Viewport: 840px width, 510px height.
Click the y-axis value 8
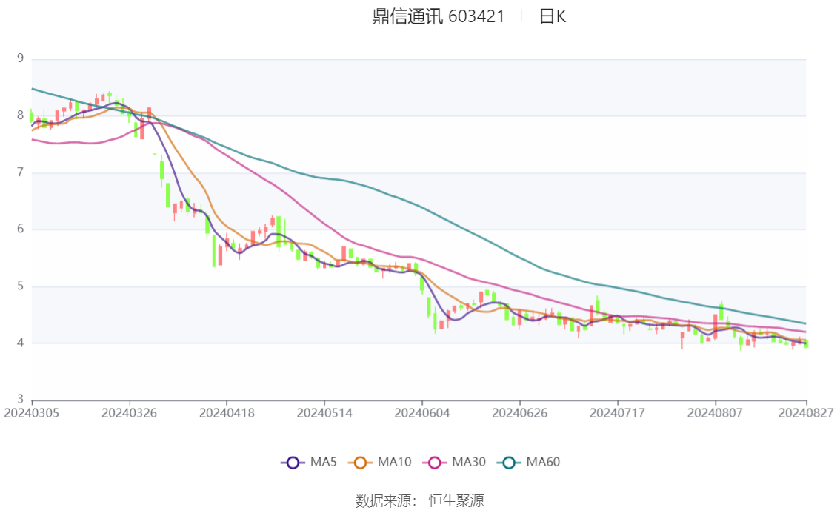20,115
